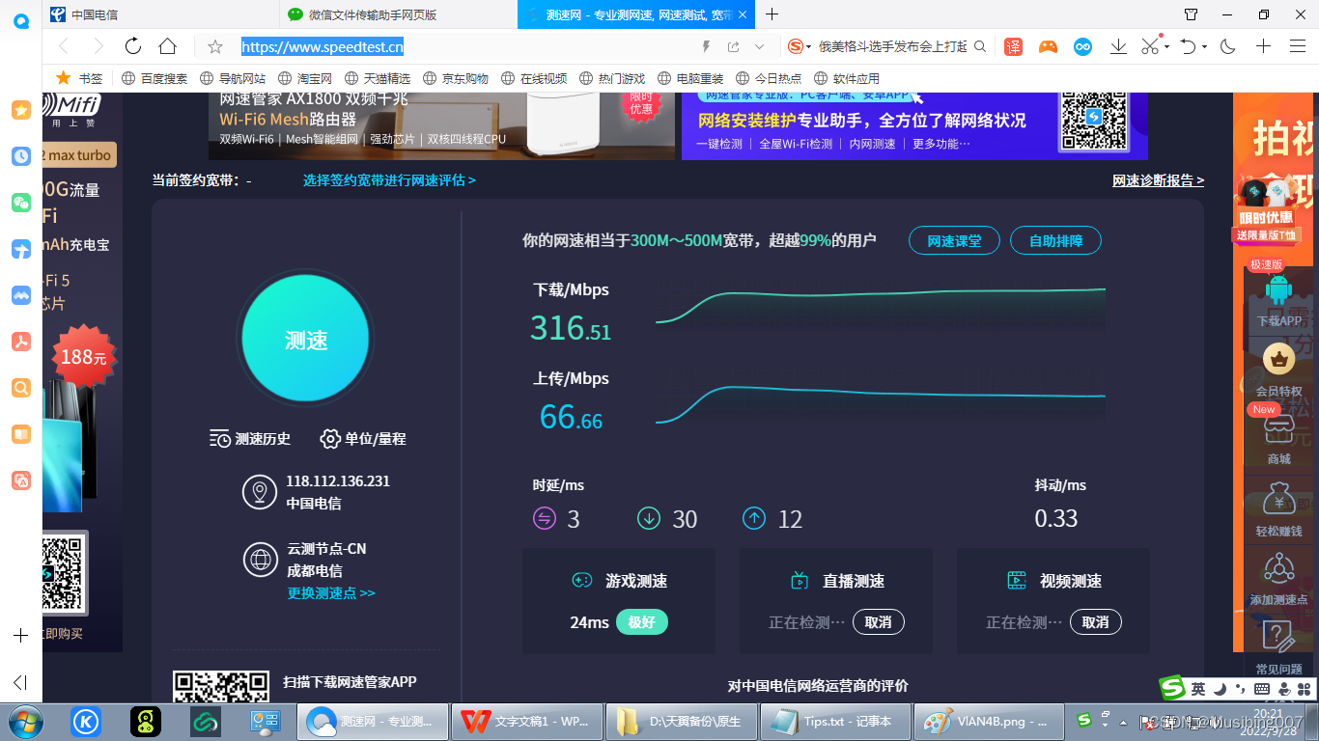1319x741 pixels.
Task: Open 轻松赚钱 in the right sidebar
Action: pos(1278,511)
